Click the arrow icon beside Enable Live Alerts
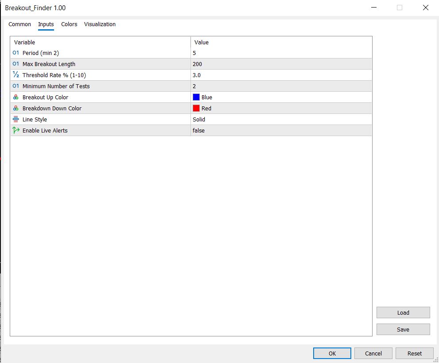The image size is (439, 363). point(15,130)
